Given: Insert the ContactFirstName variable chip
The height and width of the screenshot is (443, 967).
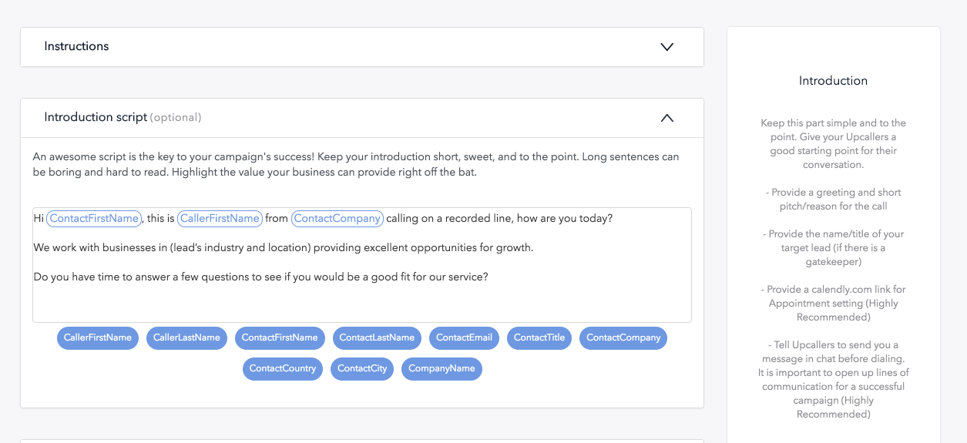Looking at the screenshot, I should click(280, 338).
